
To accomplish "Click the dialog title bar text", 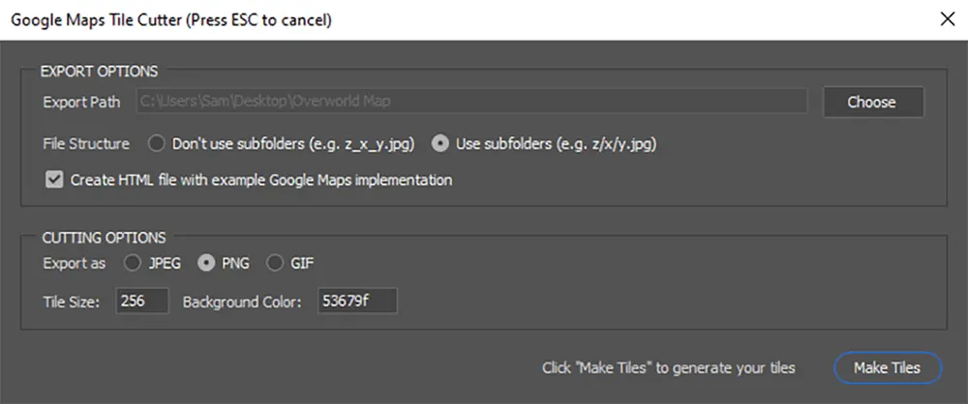I will (171, 19).
